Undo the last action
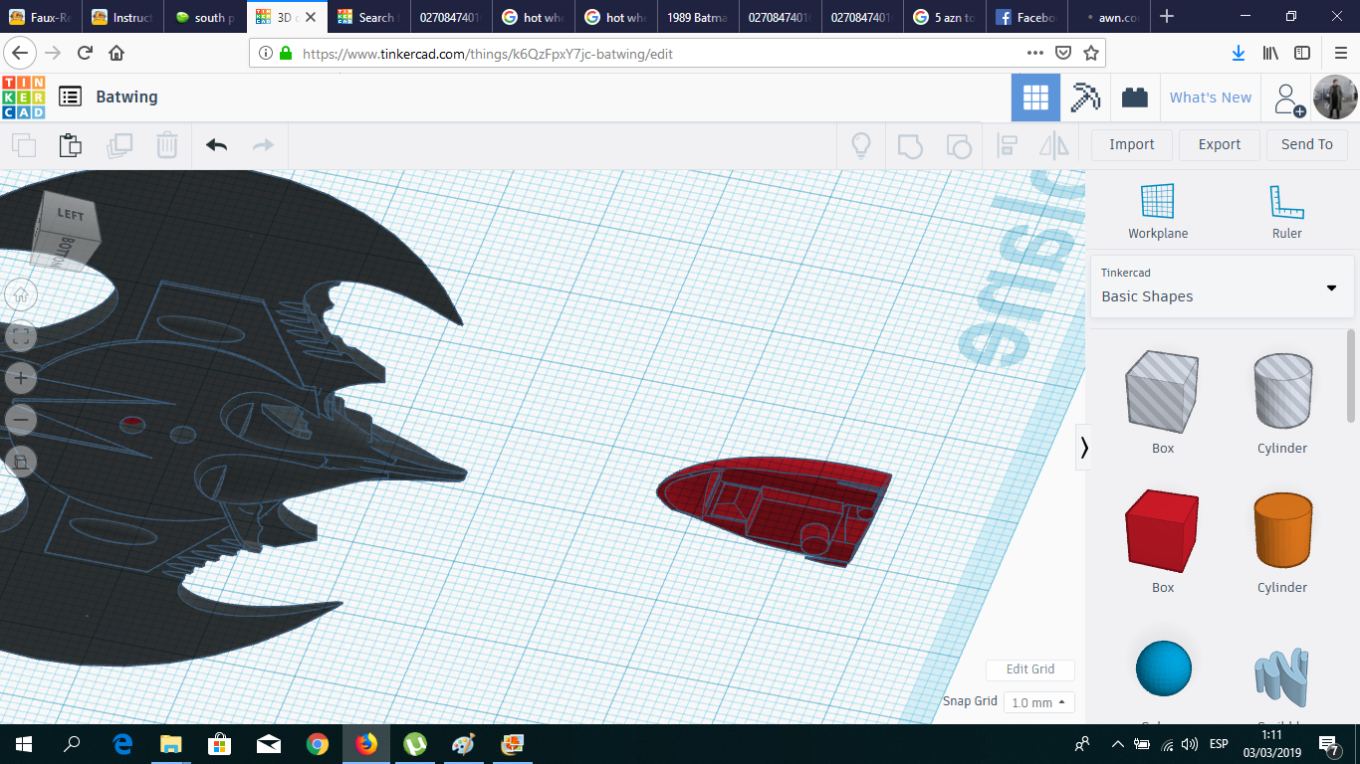The width and height of the screenshot is (1360, 764). [216, 145]
